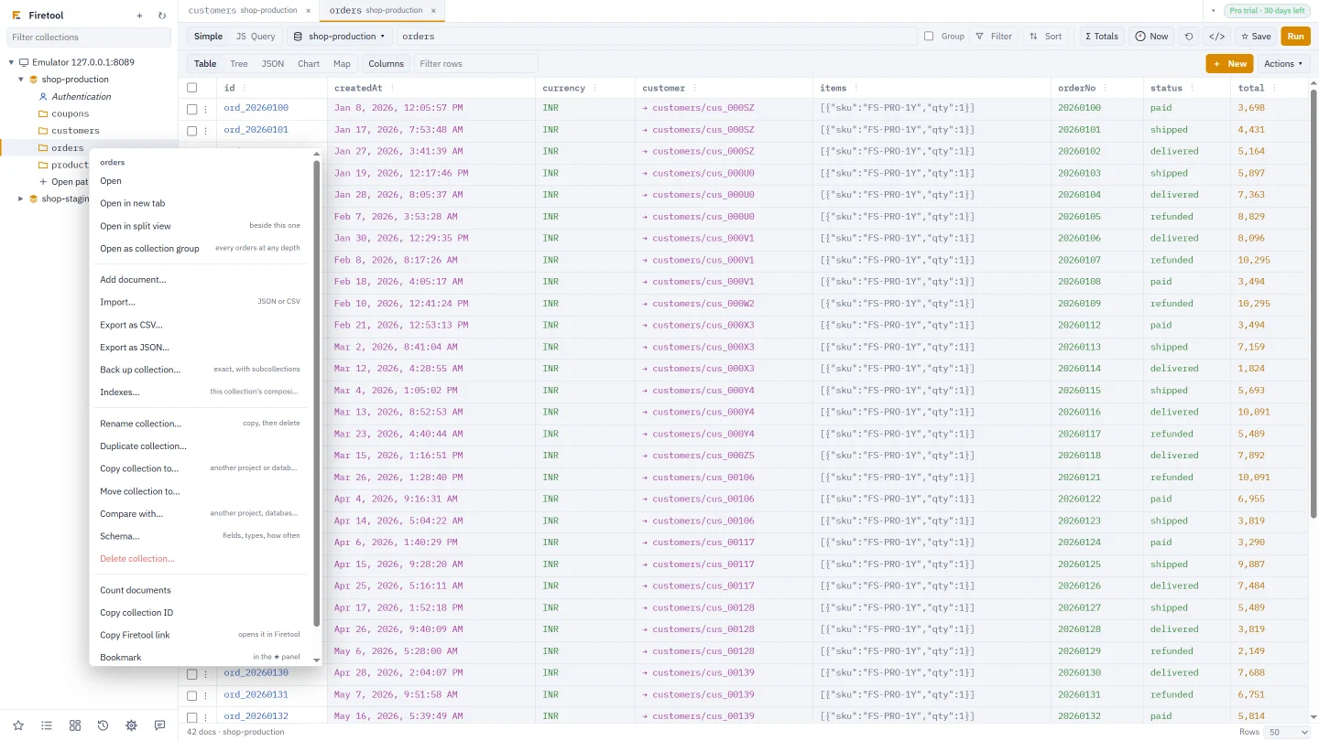Collapse the shop-production tree node
1319x741 pixels.
click(21, 80)
